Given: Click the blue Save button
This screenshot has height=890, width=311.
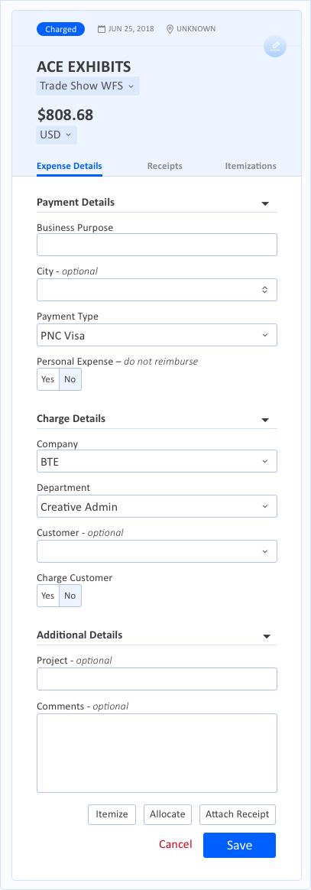Looking at the screenshot, I should coord(239,845).
